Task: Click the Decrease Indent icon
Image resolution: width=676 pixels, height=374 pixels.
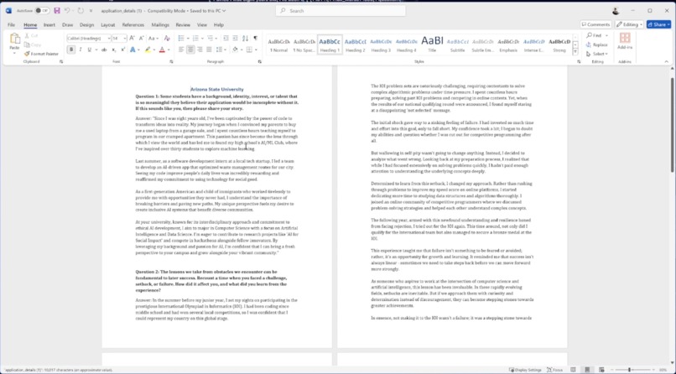Action: coord(226,39)
